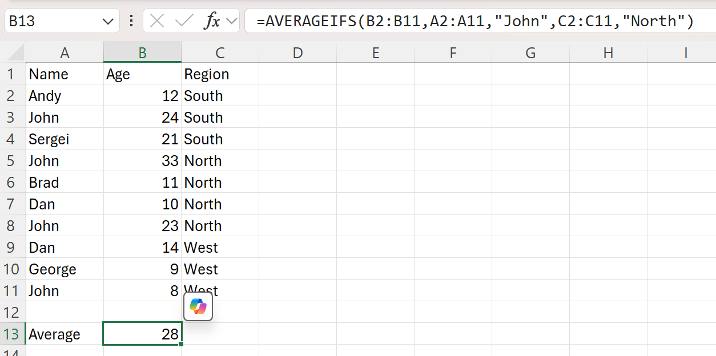The image size is (716, 356).
Task: Click the Cancel (X) icon beside formula bar
Action: tap(158, 21)
